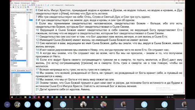Screen dimensions: 195x110
Task: Select 2-е Иоанна in book list
Action: point(14,62)
